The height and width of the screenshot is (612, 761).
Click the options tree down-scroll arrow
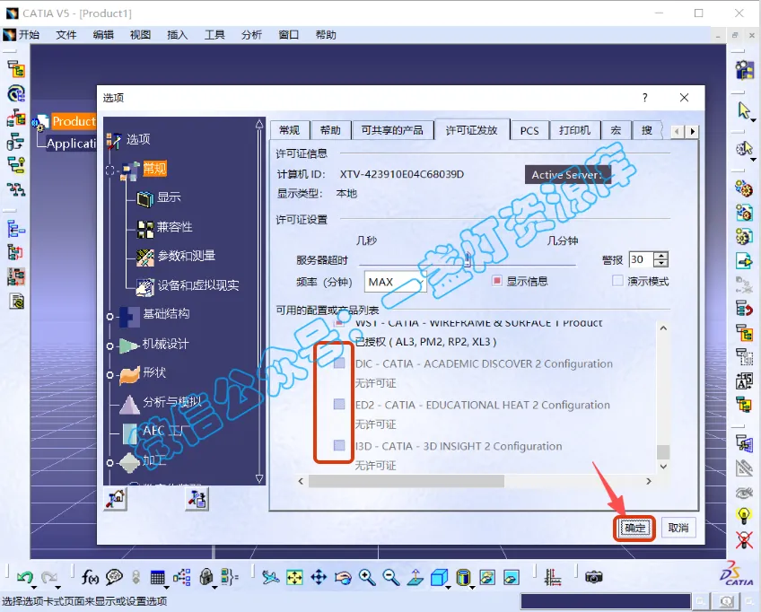pyautogui.click(x=259, y=479)
